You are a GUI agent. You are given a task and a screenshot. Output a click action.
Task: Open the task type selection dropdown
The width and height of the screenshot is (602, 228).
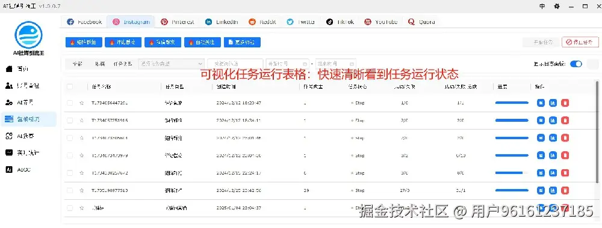(171, 64)
